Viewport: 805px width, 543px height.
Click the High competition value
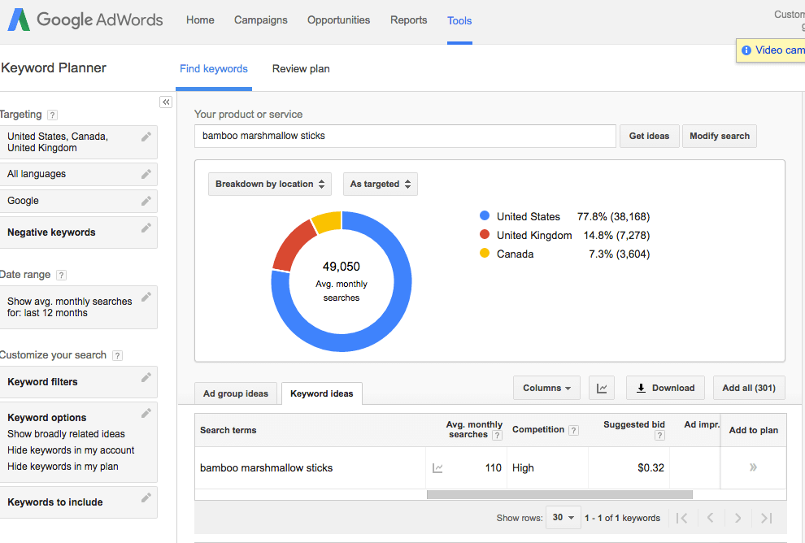pyautogui.click(x=523, y=468)
